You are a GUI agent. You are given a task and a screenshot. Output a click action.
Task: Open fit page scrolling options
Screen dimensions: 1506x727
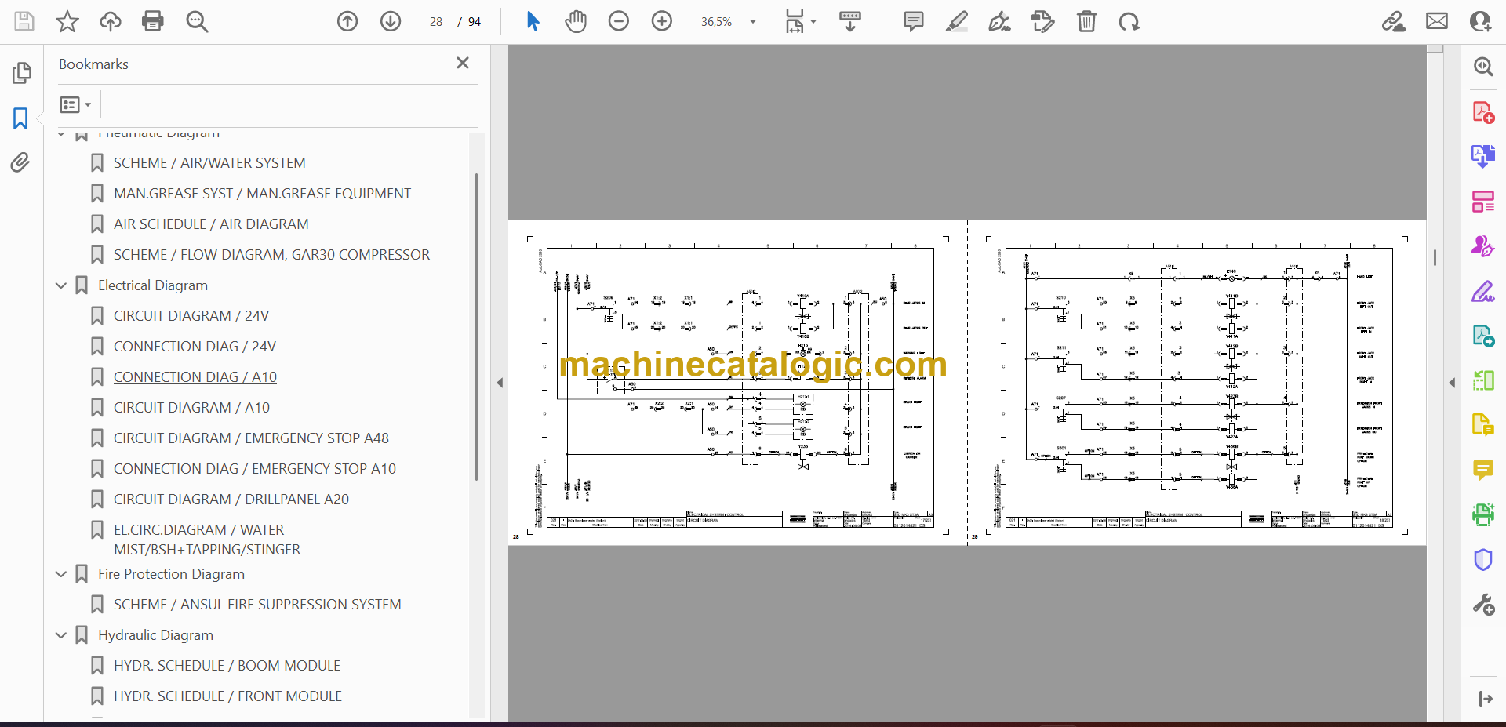pos(801,21)
